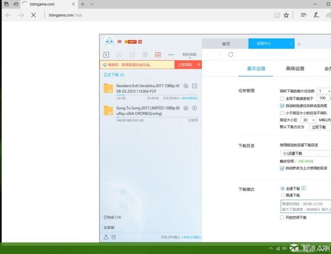Click the alarm clock scheduler icon
331x254 pixels.
click(113, 237)
